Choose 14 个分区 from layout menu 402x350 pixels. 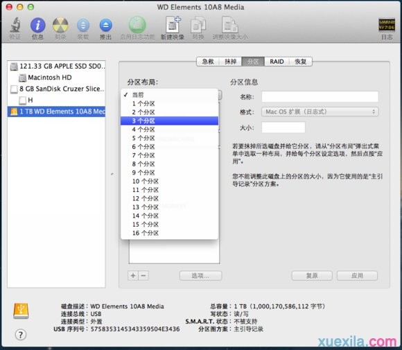[x=170, y=216]
